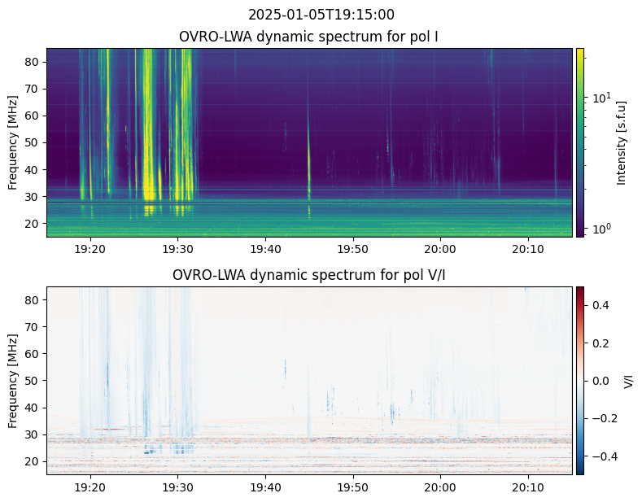The image size is (642, 502).
Task: Click the 19:20 time tick under bottom panel
Action: pyautogui.click(x=90, y=487)
